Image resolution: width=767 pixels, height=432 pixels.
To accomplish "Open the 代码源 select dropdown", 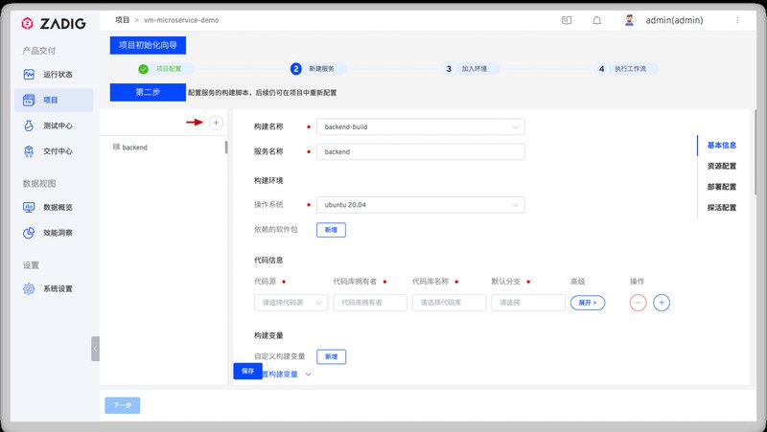I will tap(291, 302).
